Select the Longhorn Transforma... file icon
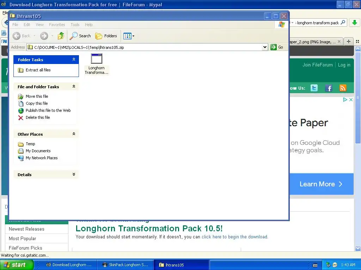 [97, 64]
